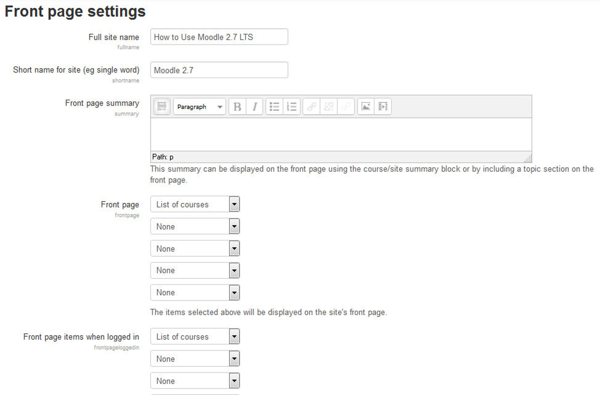Select the Short name for site field

tap(219, 70)
